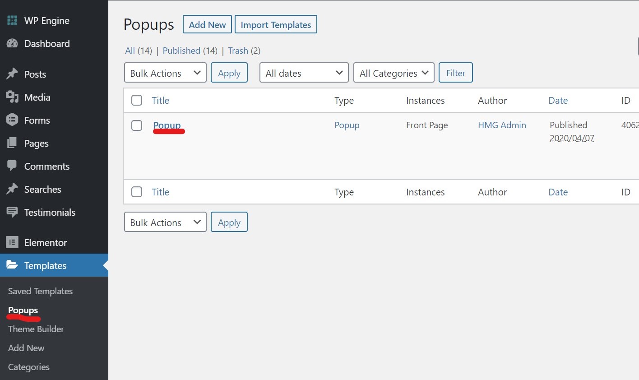Click the Comments speech bubble icon
639x380 pixels.
(x=12, y=166)
